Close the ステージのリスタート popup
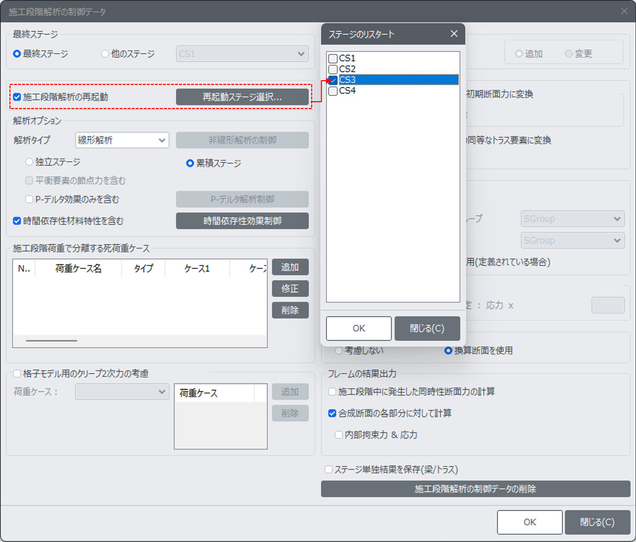This screenshot has height=542, width=636. click(454, 34)
